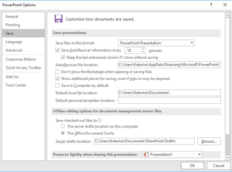
Task: Click the scrollbar down arrow
Action: click(227, 158)
